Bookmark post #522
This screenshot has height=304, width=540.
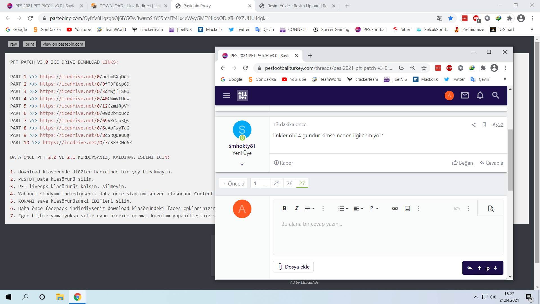click(484, 125)
